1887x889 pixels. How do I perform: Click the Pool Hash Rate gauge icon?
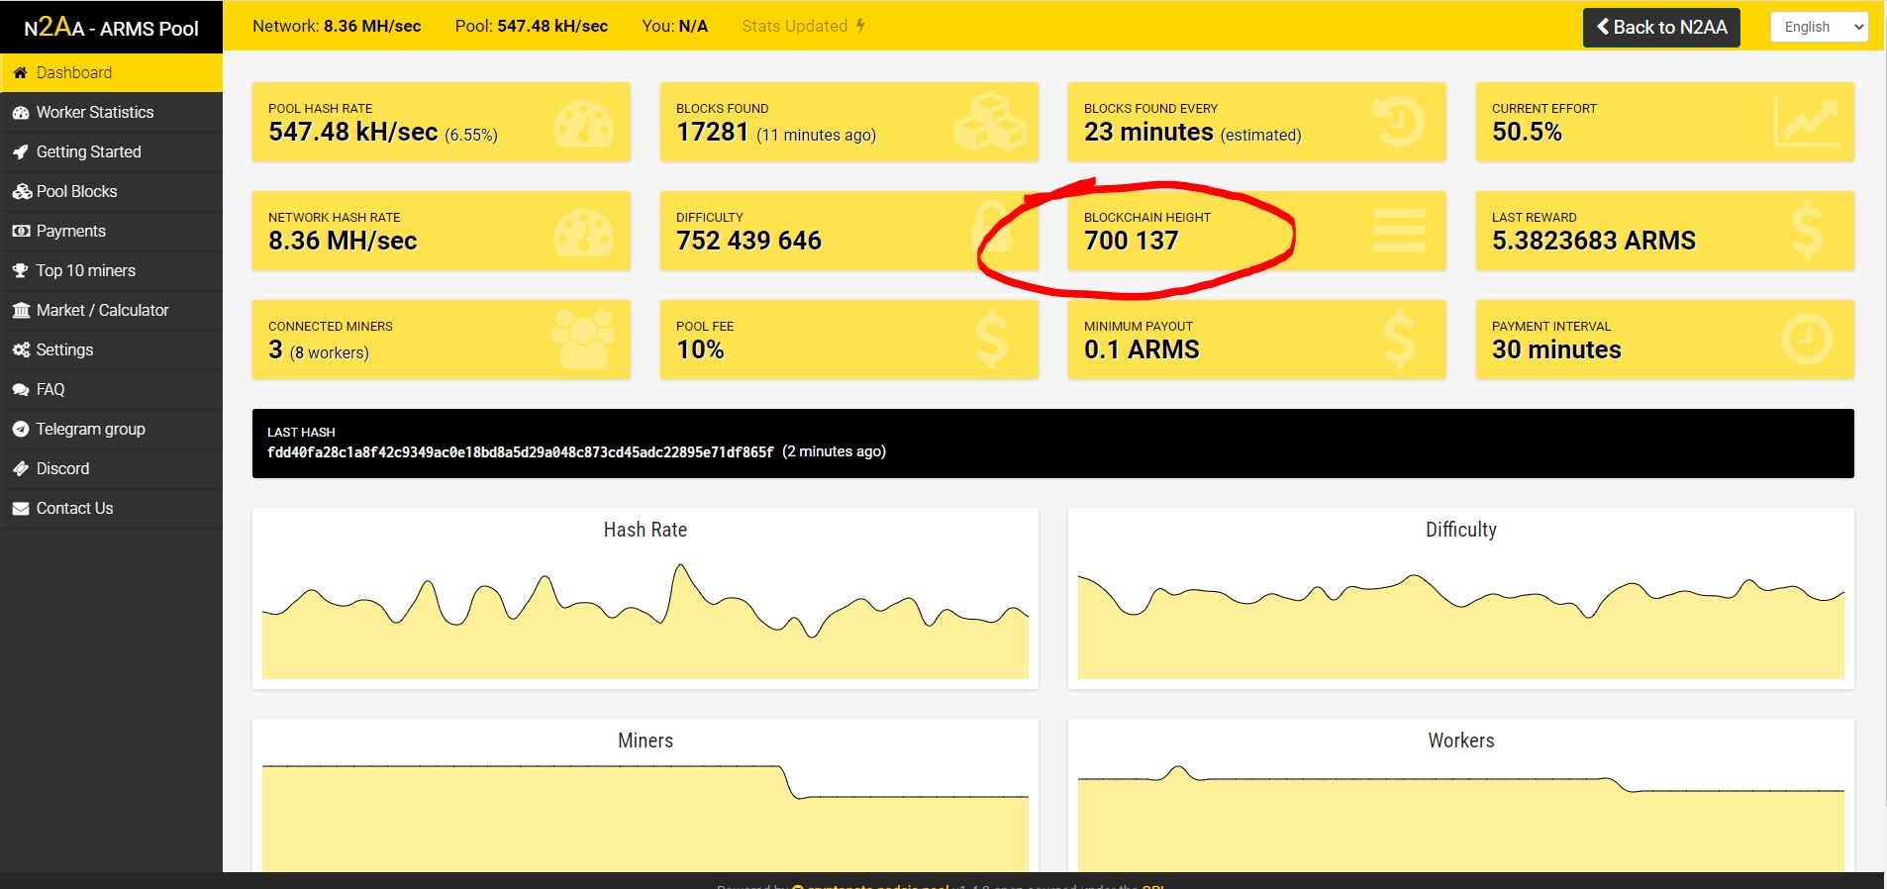pyautogui.click(x=583, y=125)
